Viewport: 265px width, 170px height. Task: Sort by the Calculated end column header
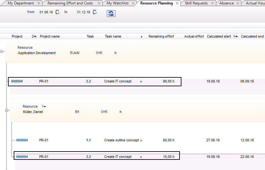pyautogui.click(x=252, y=36)
